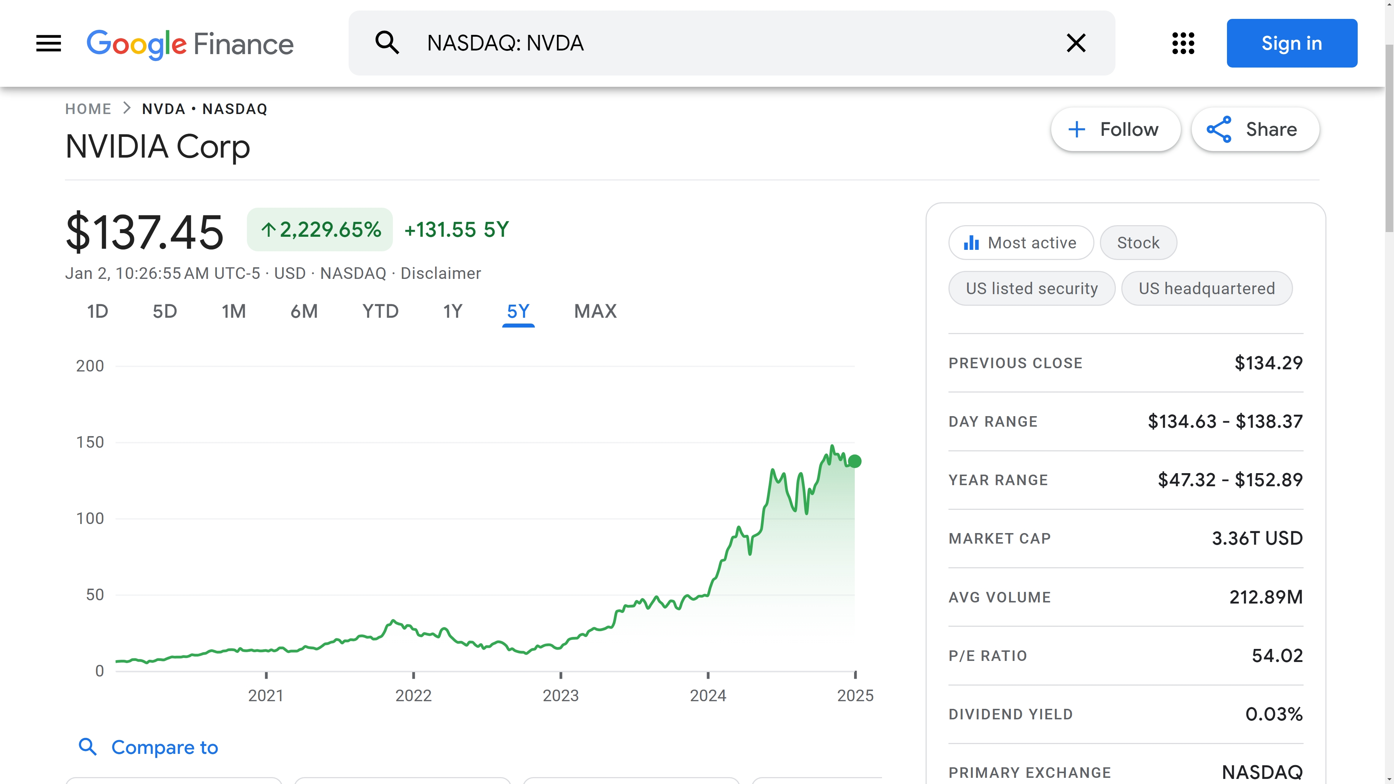The height and width of the screenshot is (784, 1394).
Task: Clear the search query with the X icon
Action: click(1076, 43)
